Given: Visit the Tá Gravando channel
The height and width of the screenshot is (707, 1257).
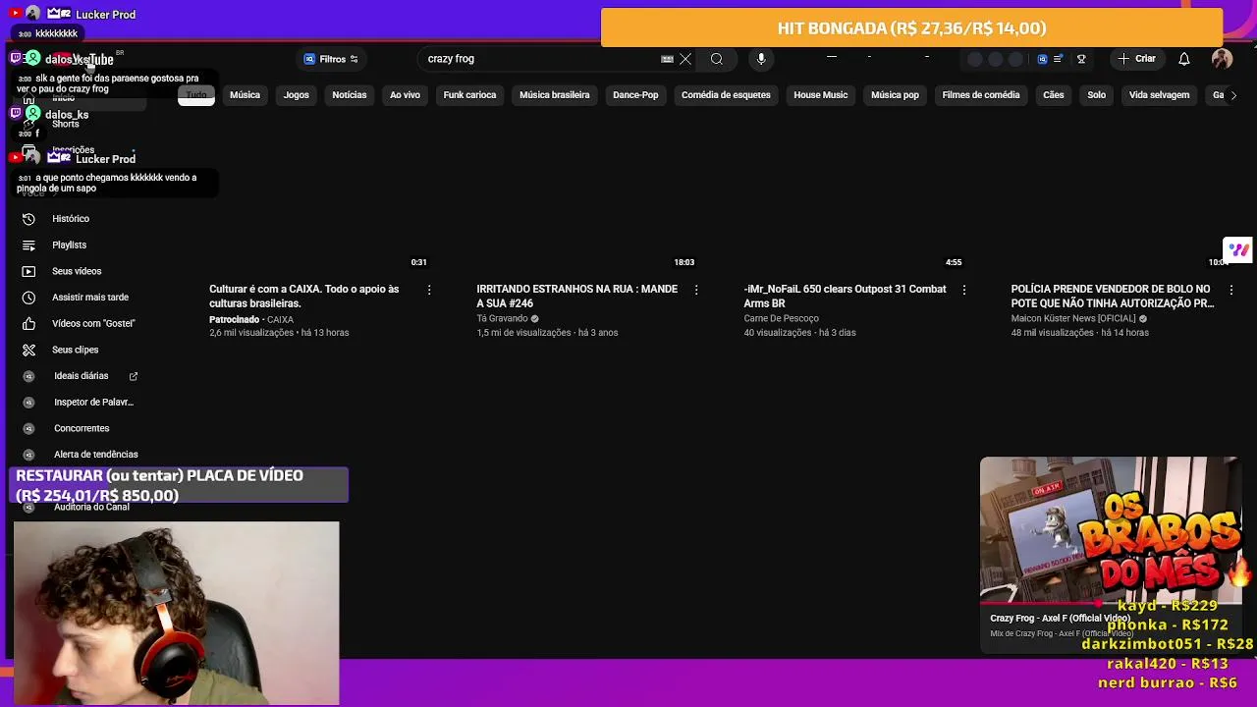Looking at the screenshot, I should click(x=502, y=319).
